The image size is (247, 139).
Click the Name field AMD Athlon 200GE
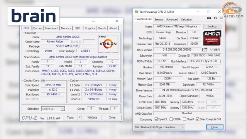pos(68,37)
